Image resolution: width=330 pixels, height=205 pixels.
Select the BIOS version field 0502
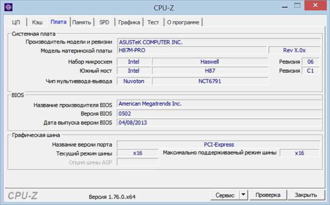coord(219,114)
